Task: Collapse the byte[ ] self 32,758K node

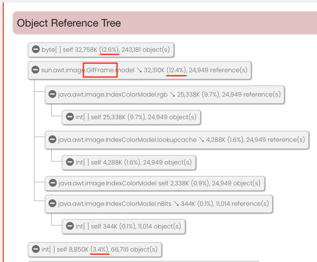Action: click(36, 49)
